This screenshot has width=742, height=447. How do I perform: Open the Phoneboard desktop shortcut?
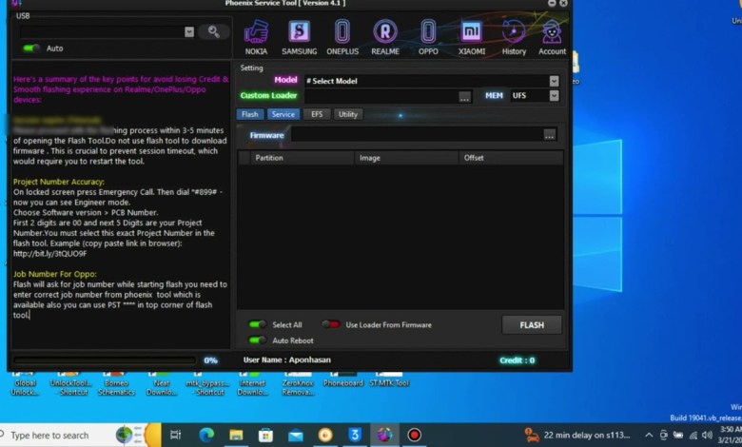click(343, 379)
